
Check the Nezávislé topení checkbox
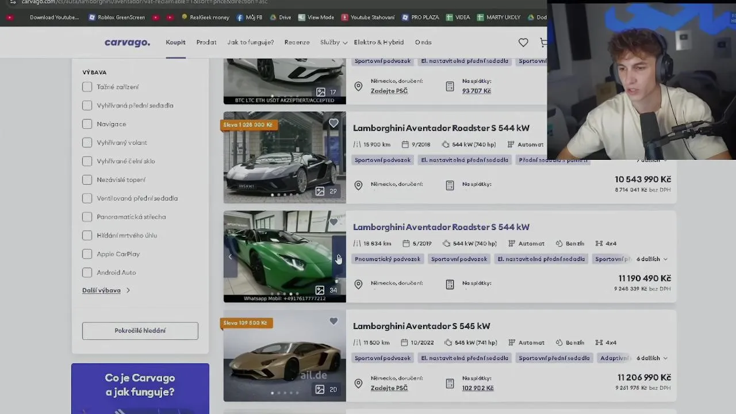(87, 179)
